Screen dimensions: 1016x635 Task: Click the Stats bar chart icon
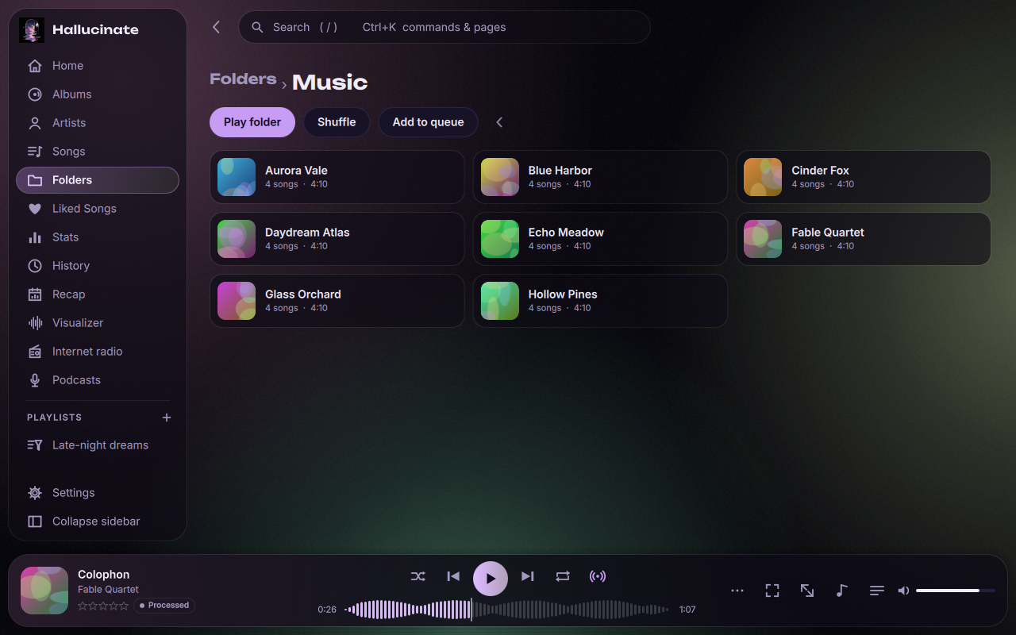coord(35,237)
